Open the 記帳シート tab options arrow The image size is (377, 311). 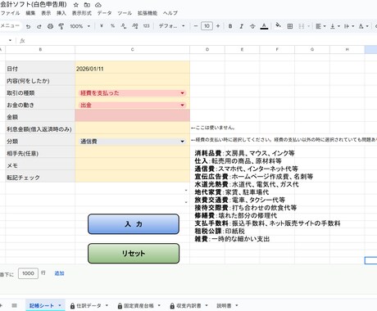(x=60, y=305)
